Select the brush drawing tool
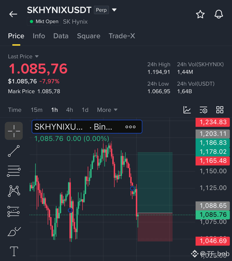The height and width of the screenshot is (261, 232). pyautogui.click(x=14, y=232)
